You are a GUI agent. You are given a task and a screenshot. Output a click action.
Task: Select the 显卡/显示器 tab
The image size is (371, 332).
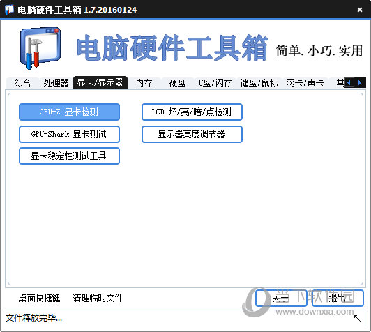point(100,83)
